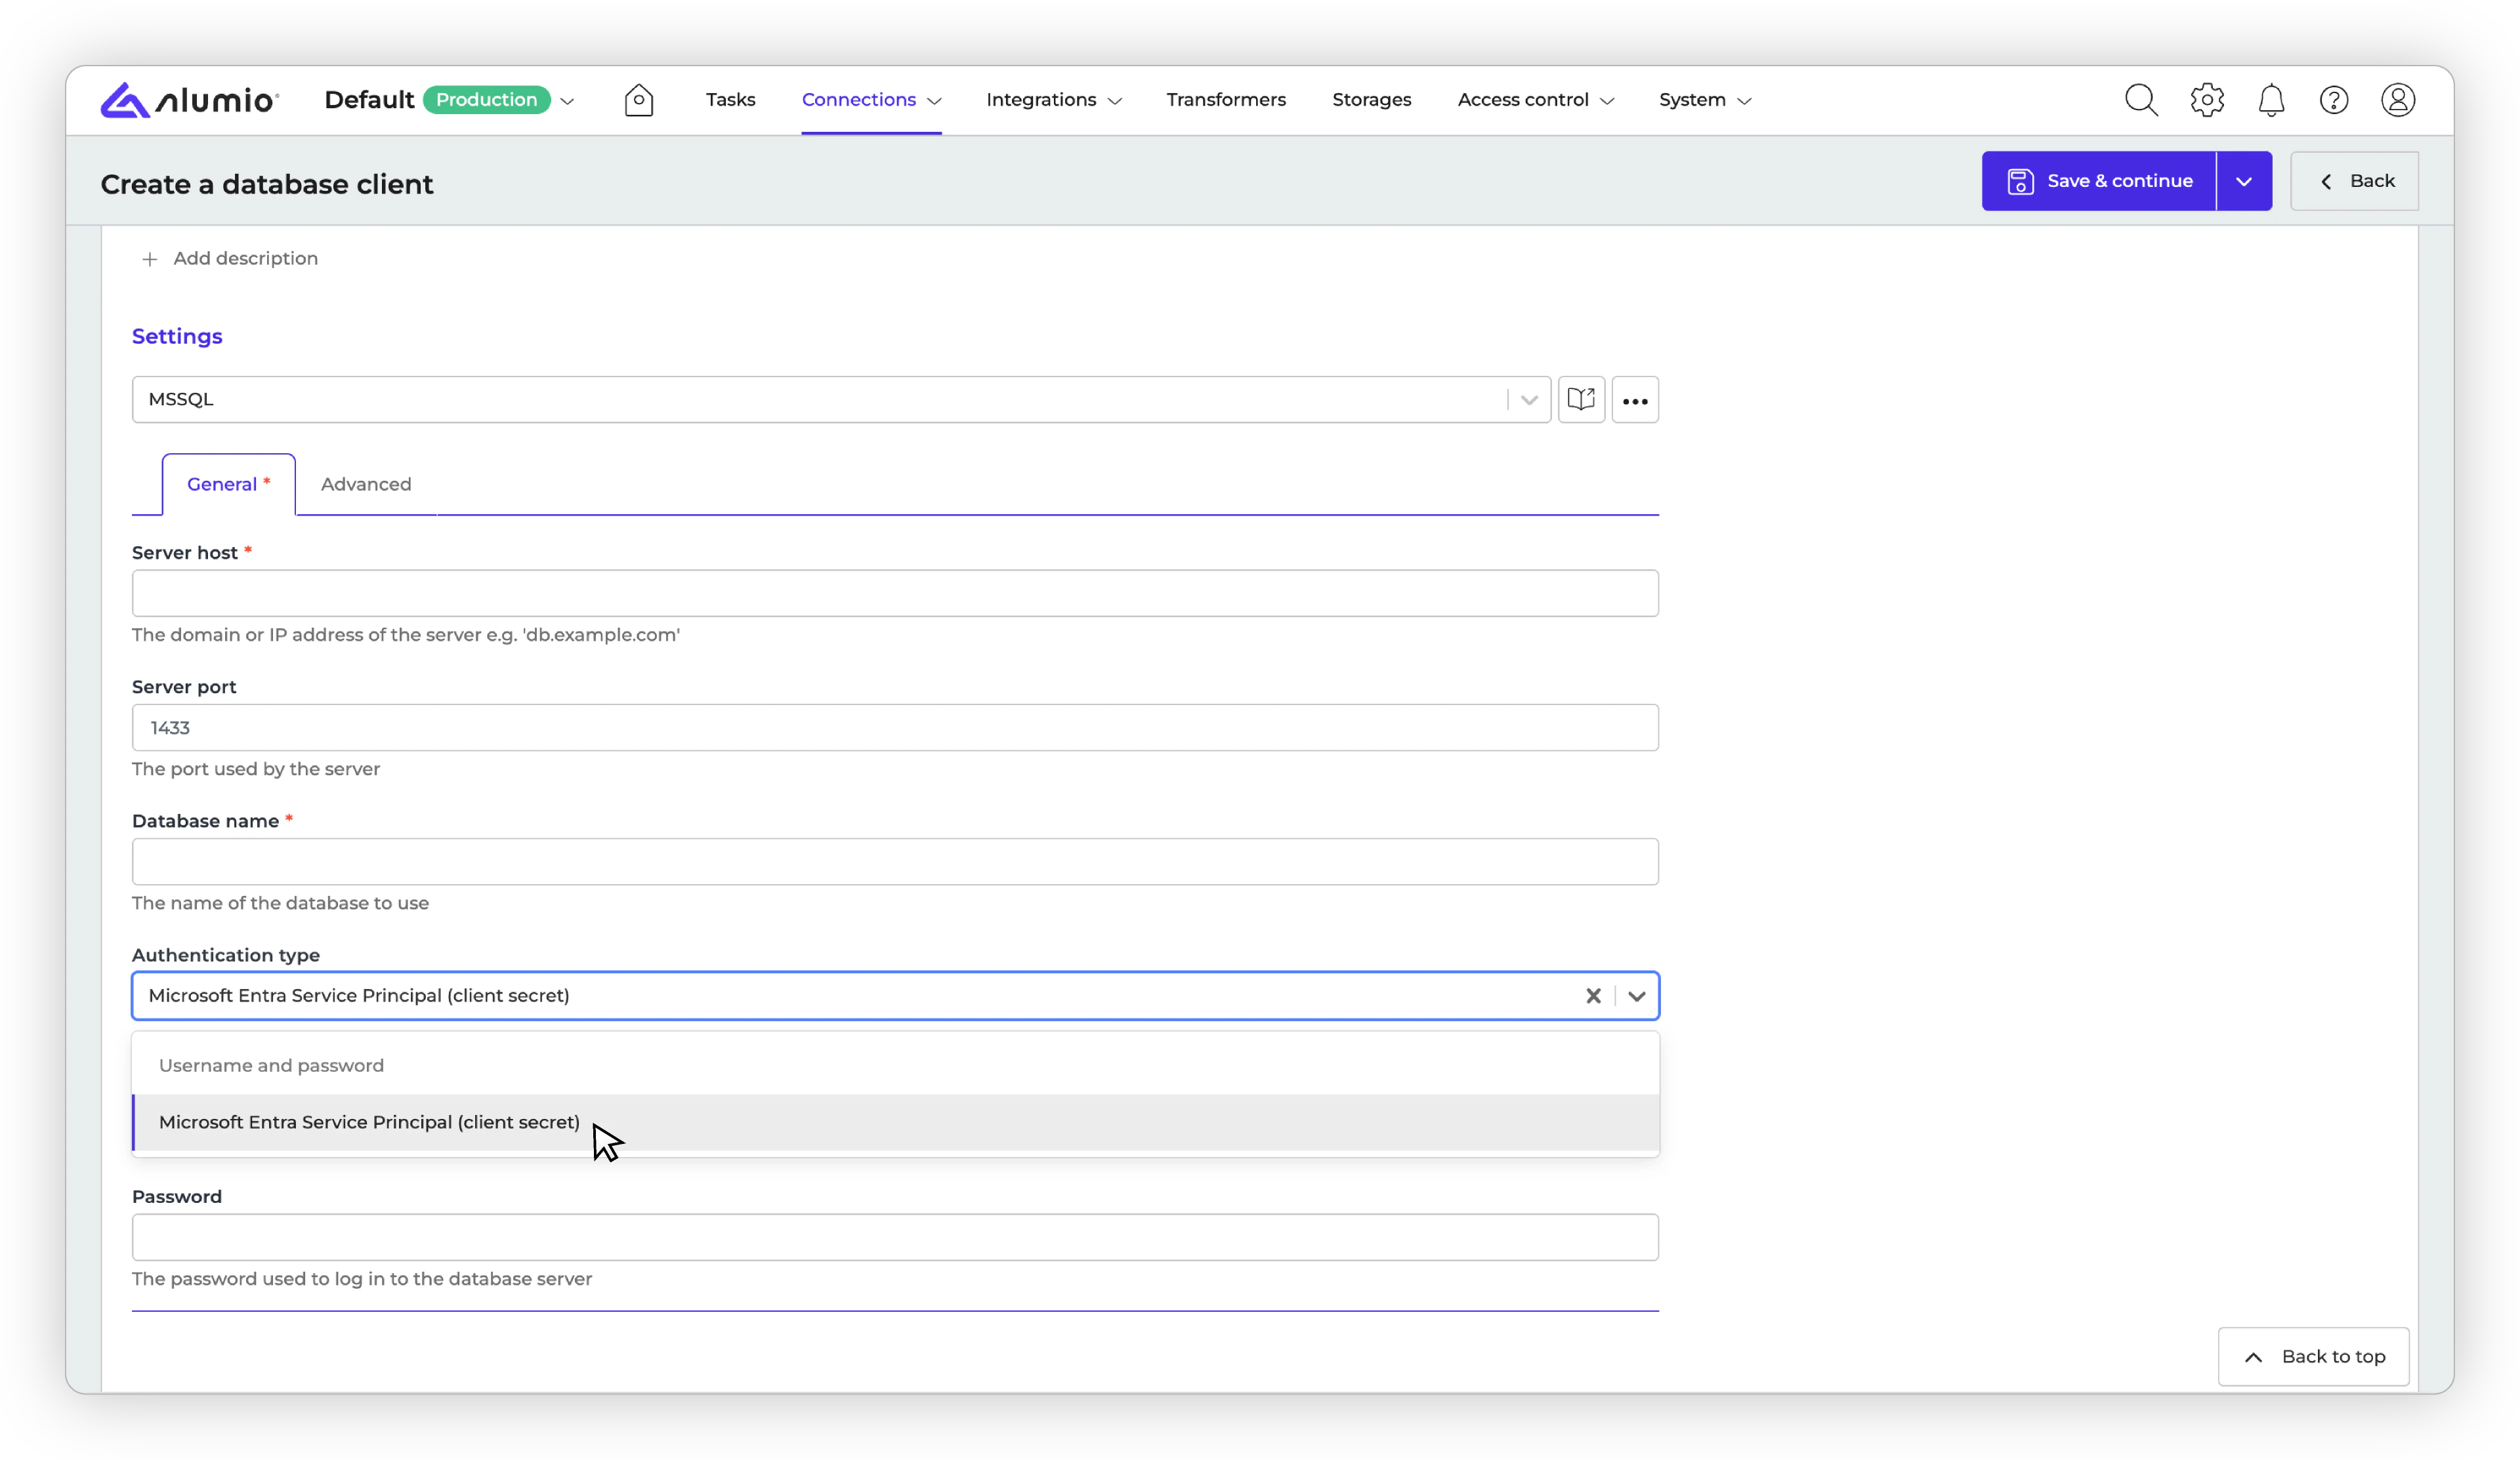This screenshot has width=2520, height=1460.
Task: Switch to the General tab
Action: tap(228, 483)
